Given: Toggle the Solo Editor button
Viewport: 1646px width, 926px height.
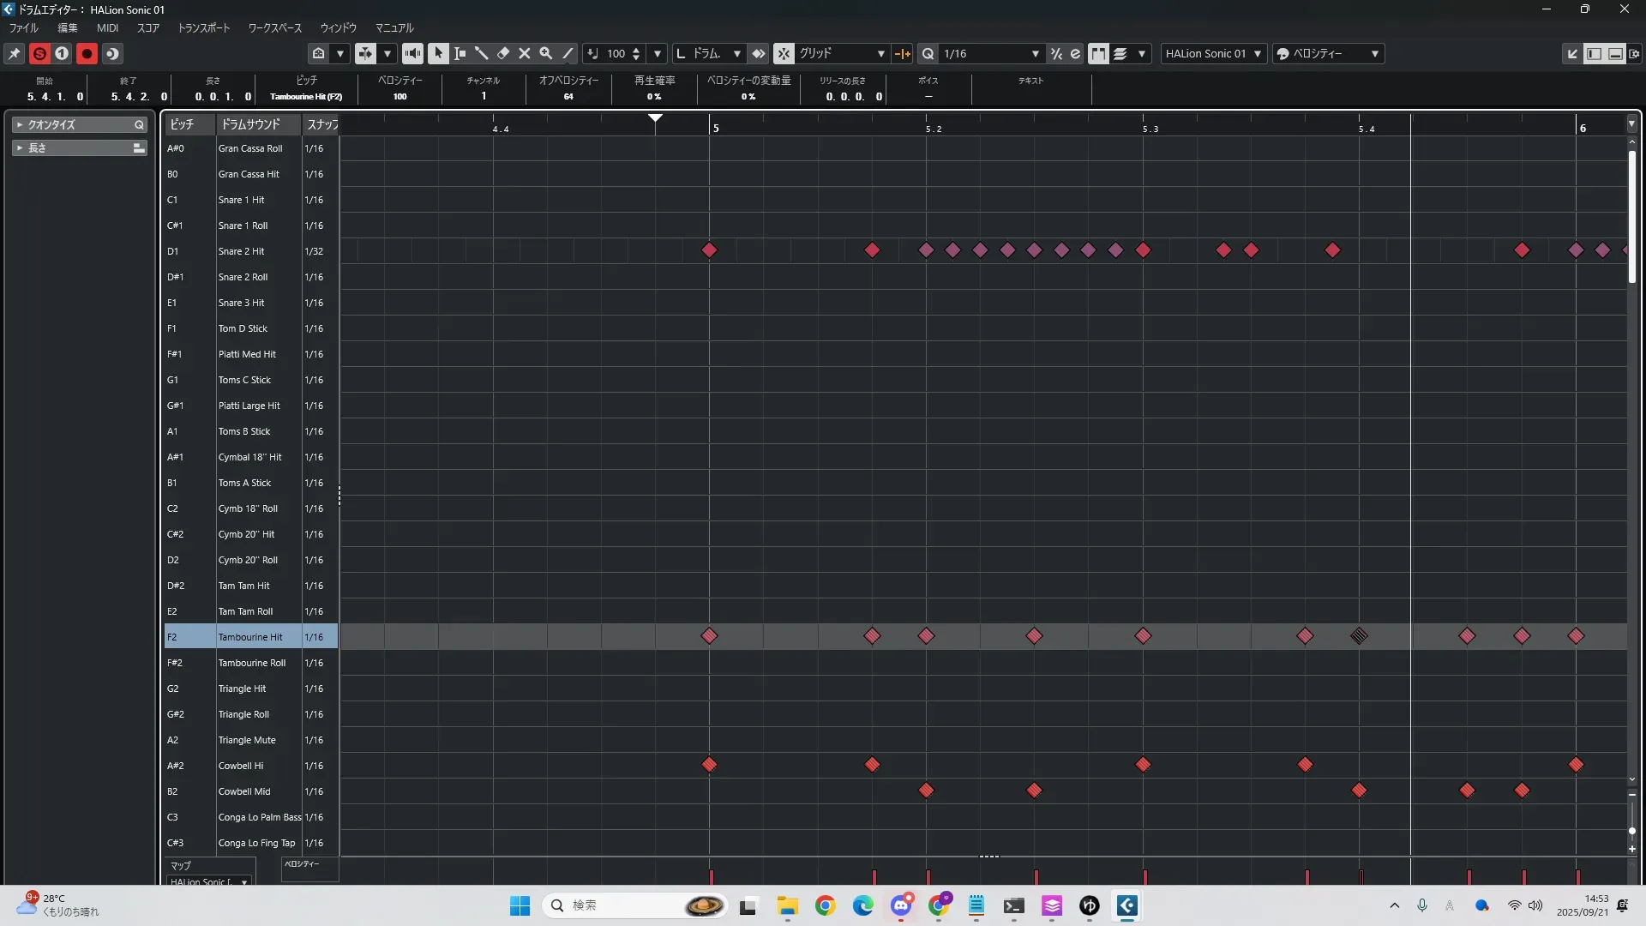Looking at the screenshot, I should (x=39, y=53).
